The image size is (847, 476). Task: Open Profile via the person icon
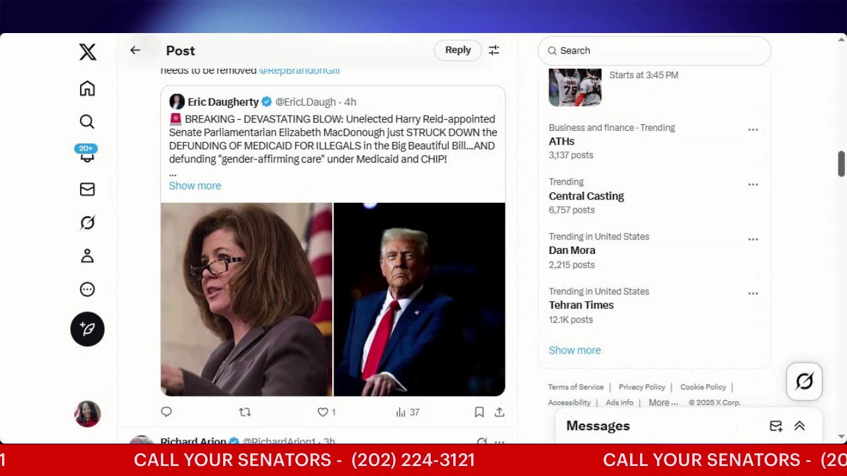(87, 257)
